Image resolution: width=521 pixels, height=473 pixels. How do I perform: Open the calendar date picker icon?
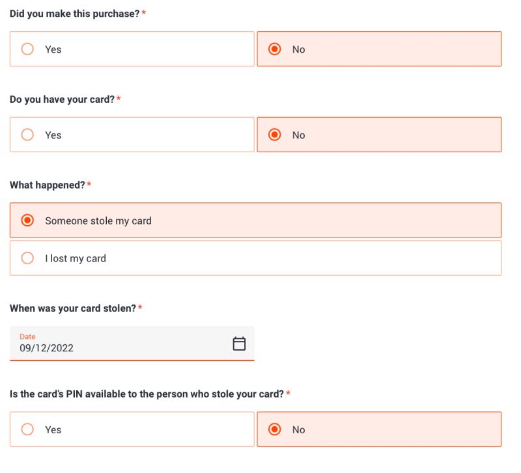coord(239,344)
